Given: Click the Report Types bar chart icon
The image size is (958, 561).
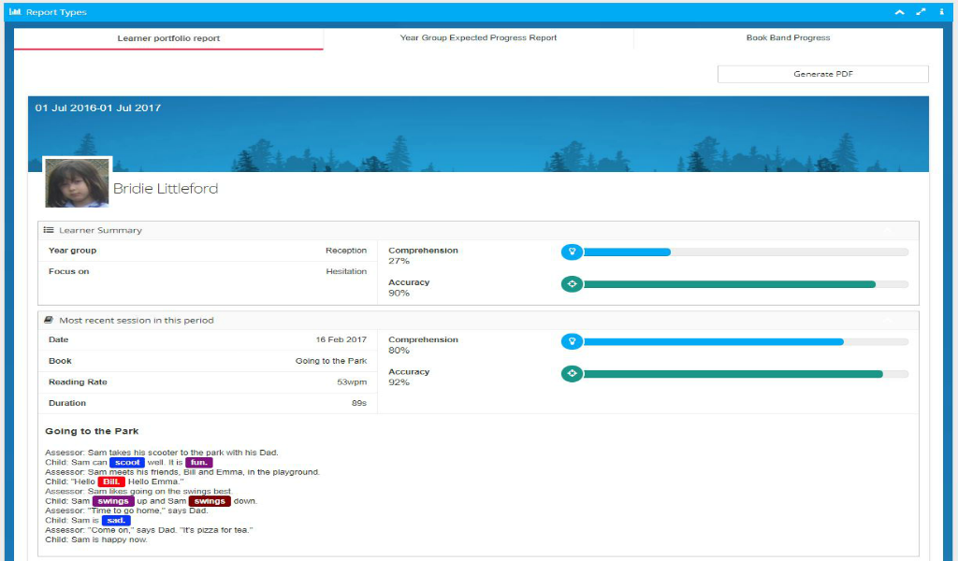Looking at the screenshot, I should 15,12.
